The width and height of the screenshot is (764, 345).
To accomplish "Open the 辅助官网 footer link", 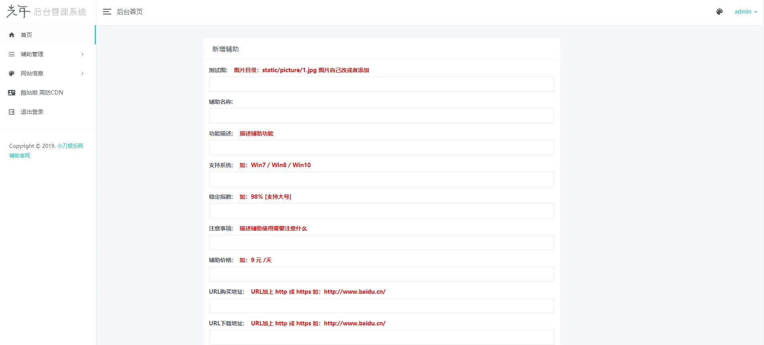I will coord(20,155).
